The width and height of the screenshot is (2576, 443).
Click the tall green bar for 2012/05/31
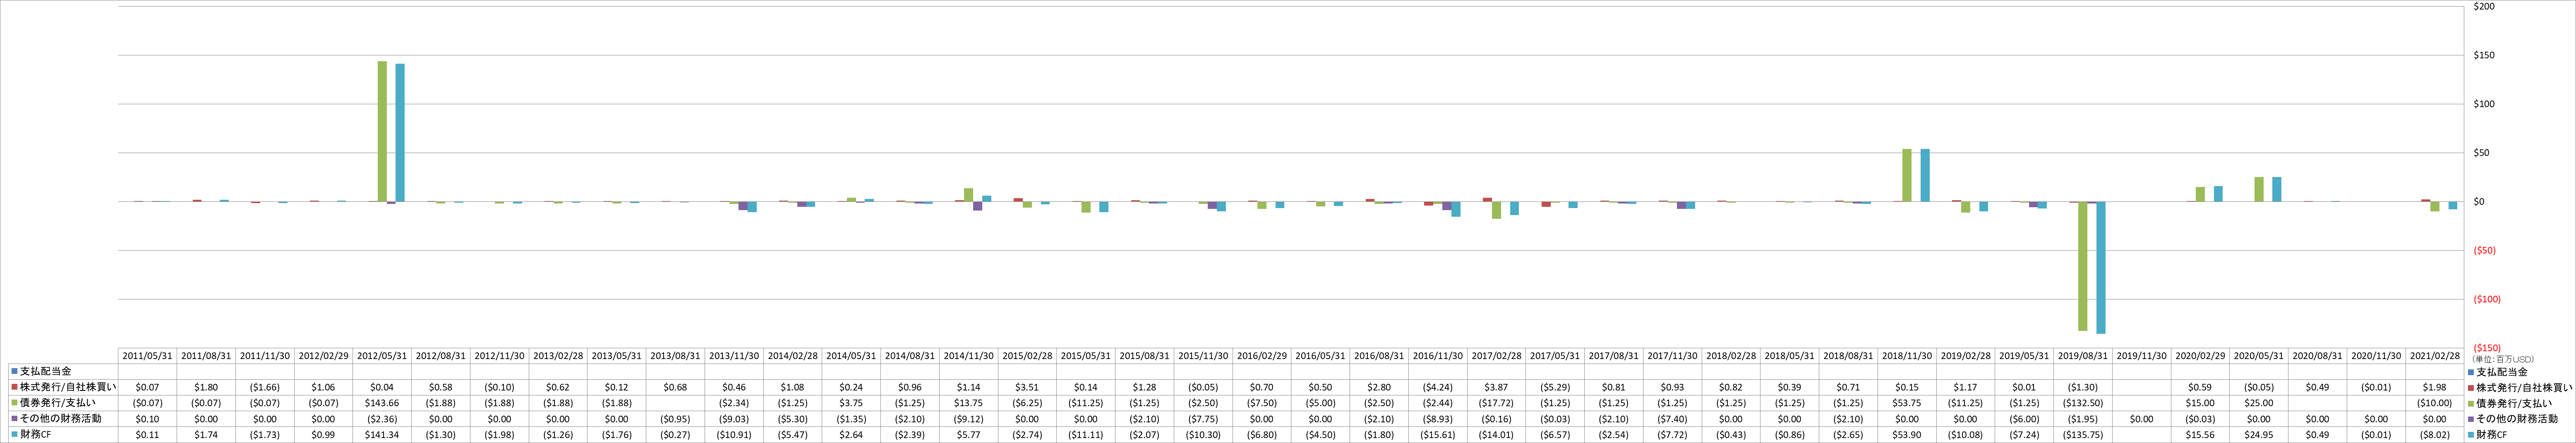(382, 132)
